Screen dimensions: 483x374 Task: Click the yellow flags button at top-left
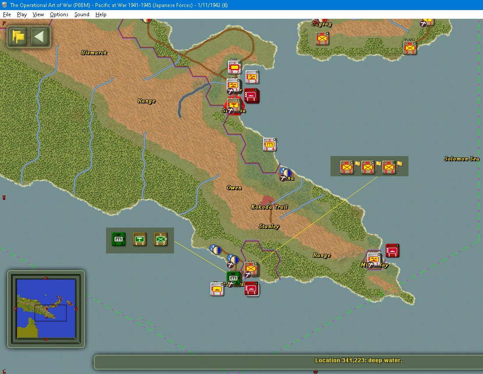[18, 37]
